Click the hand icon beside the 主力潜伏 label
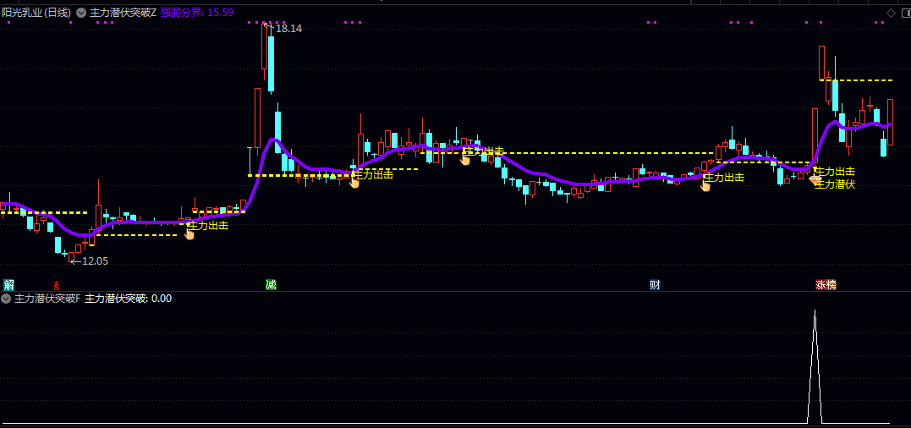 pyautogui.click(x=814, y=179)
